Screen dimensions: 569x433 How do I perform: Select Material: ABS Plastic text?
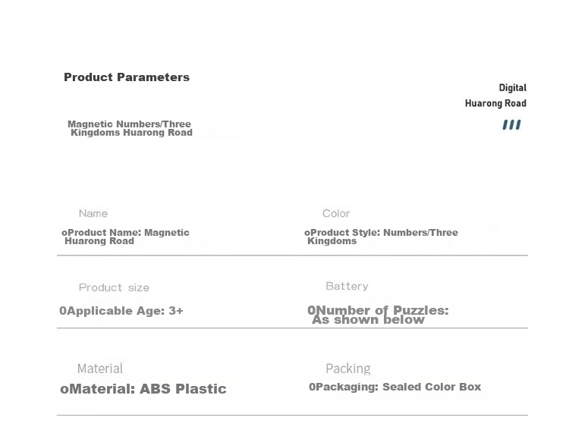pyautogui.click(x=143, y=389)
